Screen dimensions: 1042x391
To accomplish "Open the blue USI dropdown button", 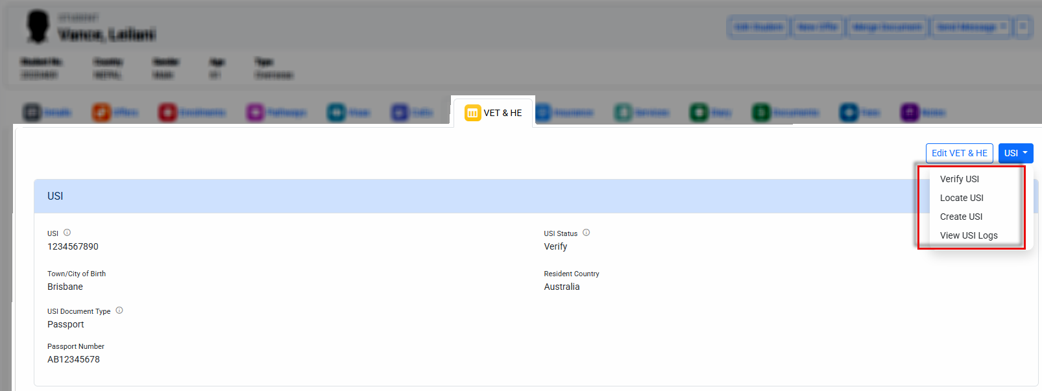I will (1015, 153).
